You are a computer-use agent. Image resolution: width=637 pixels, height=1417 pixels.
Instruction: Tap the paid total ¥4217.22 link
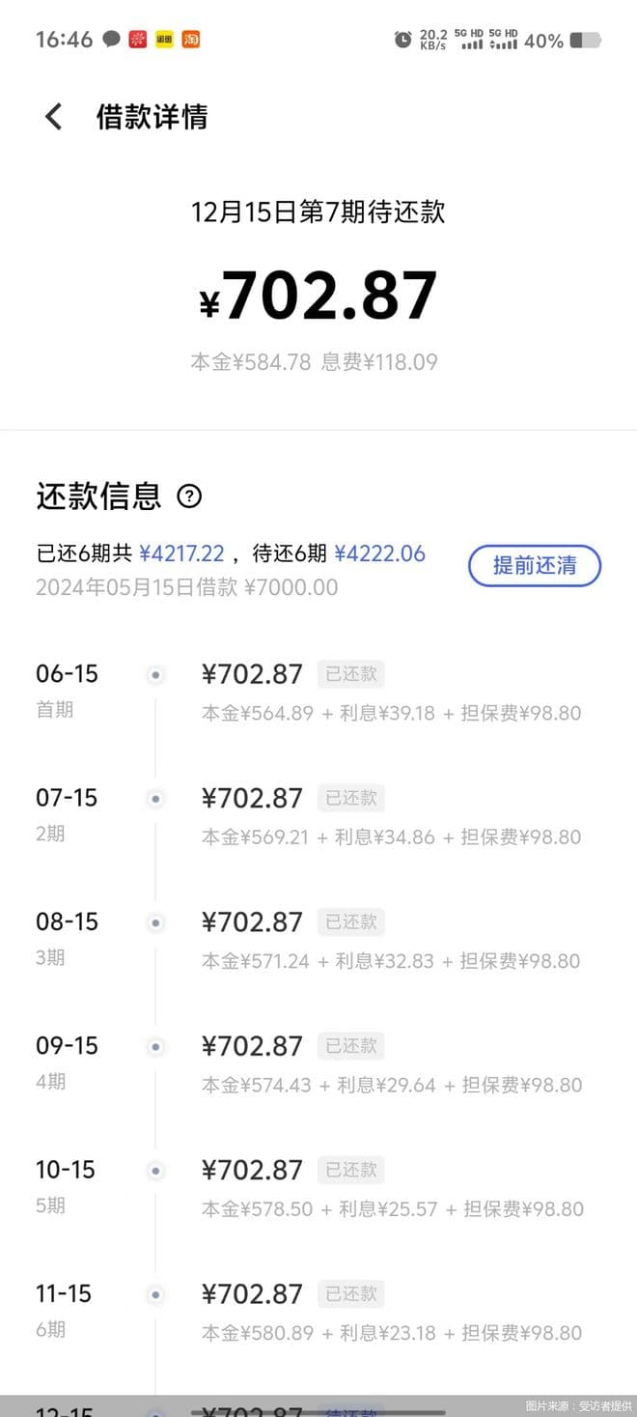(181, 553)
